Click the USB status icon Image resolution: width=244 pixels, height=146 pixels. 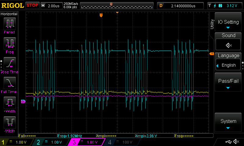(228, 142)
